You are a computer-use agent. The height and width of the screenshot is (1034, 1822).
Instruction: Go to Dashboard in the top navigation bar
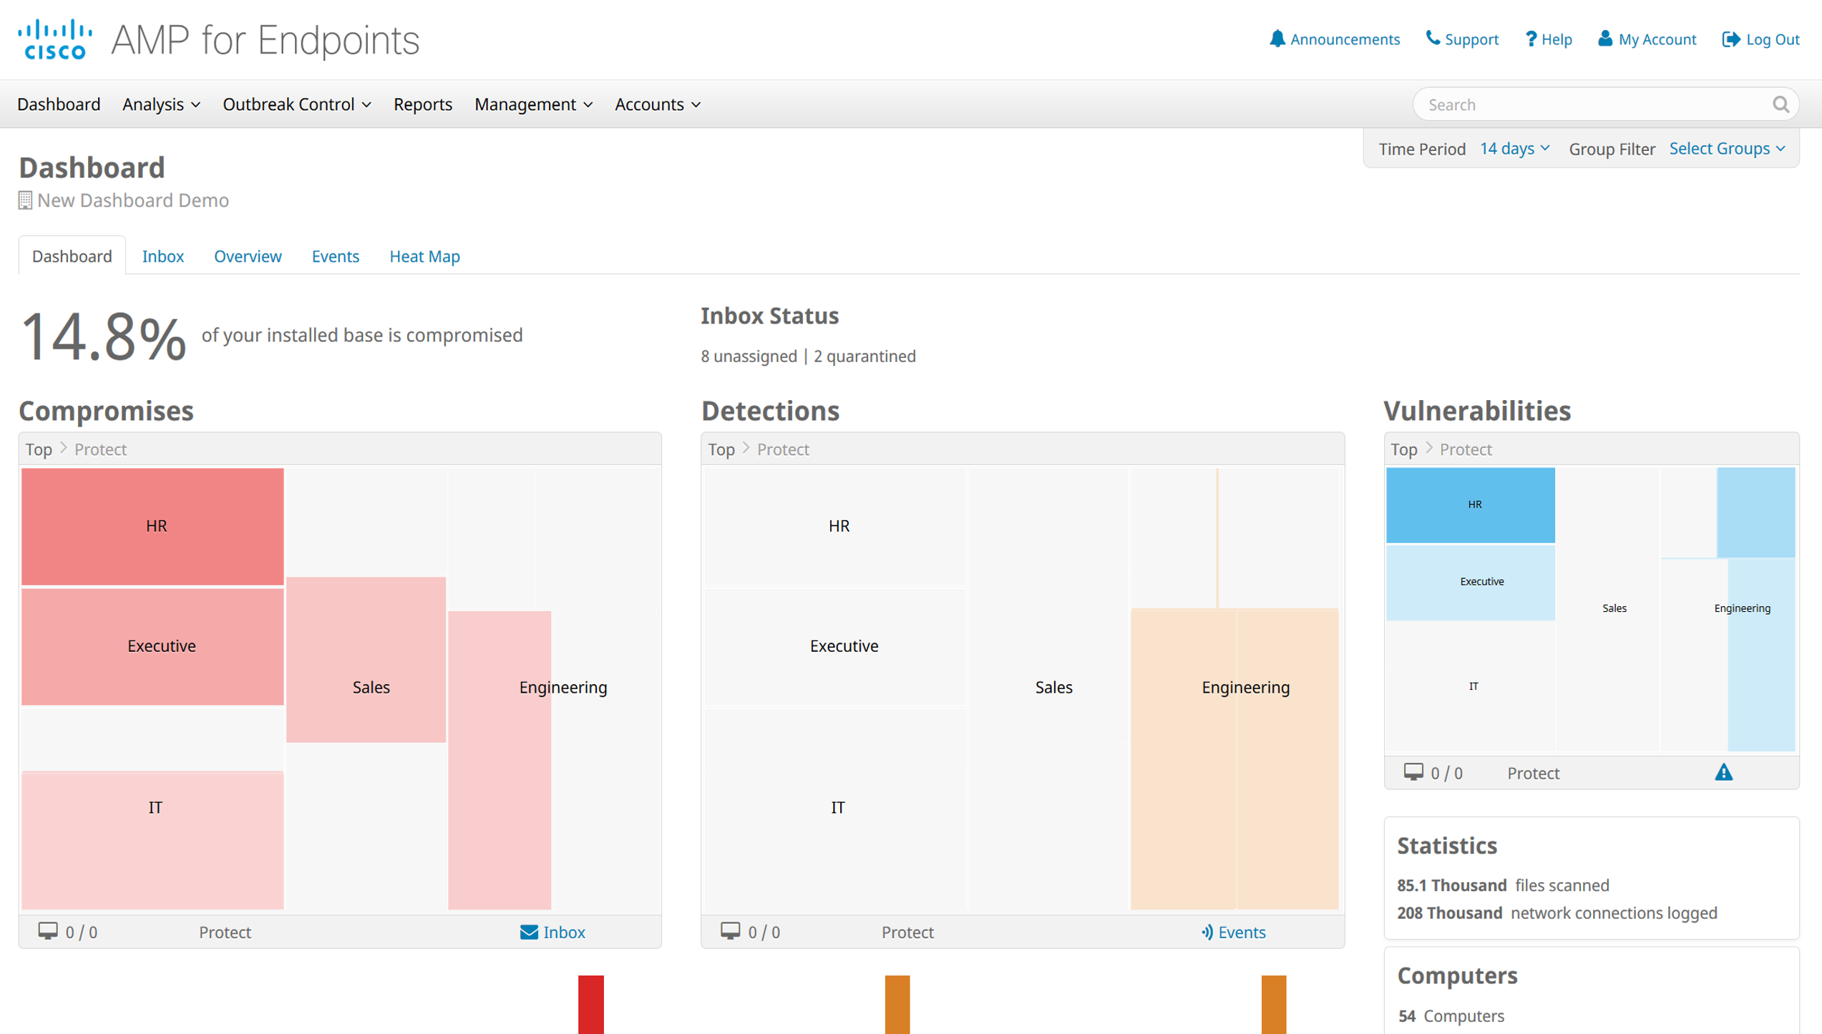tap(59, 104)
